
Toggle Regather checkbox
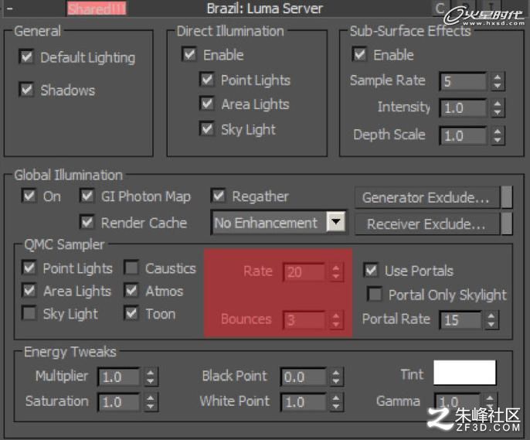pos(218,196)
